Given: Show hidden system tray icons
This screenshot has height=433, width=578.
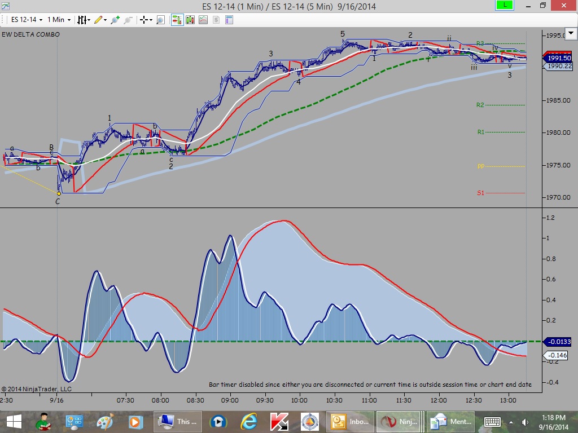Looking at the screenshot, I should click(511, 422).
